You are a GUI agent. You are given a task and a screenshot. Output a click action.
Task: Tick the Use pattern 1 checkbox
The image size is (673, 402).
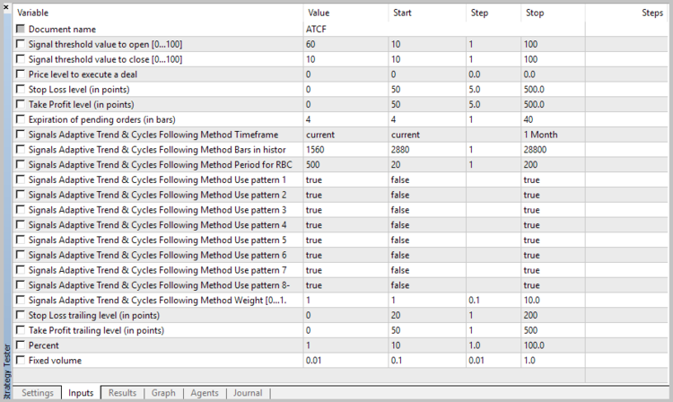pyautogui.click(x=20, y=179)
